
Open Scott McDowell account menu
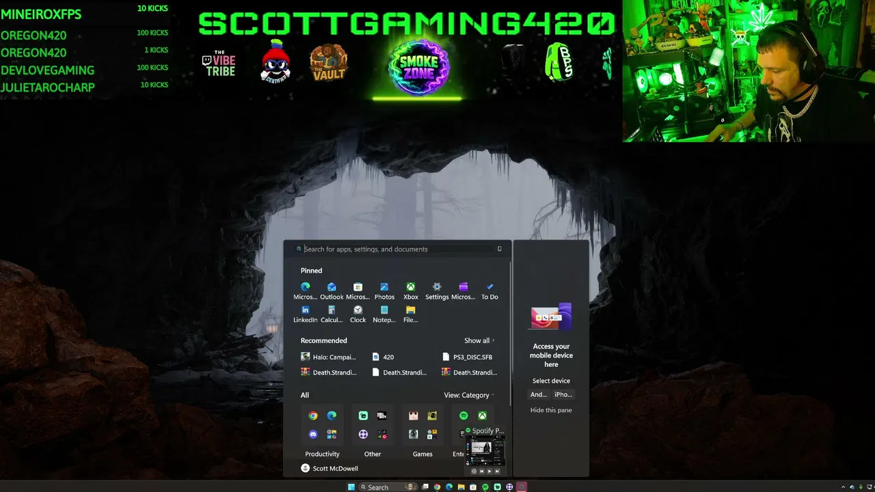(x=329, y=468)
